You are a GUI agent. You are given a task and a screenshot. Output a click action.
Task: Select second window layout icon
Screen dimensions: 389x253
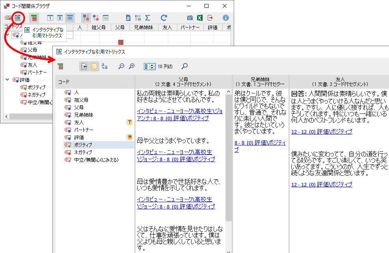(60, 18)
